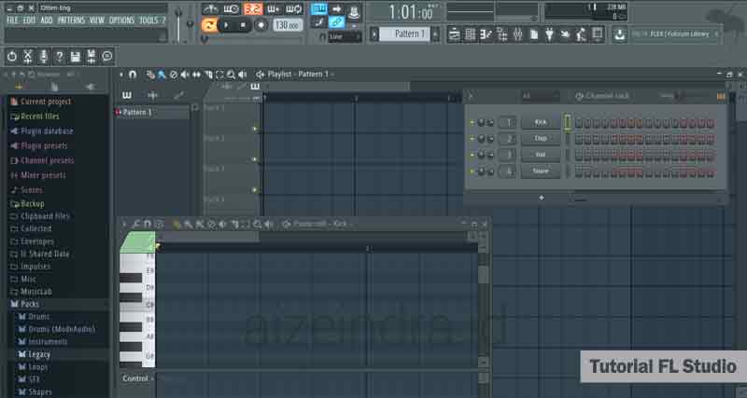Screen dimensions: 747x398
Task: Toggle pattern/song mode button
Action: click(208, 25)
